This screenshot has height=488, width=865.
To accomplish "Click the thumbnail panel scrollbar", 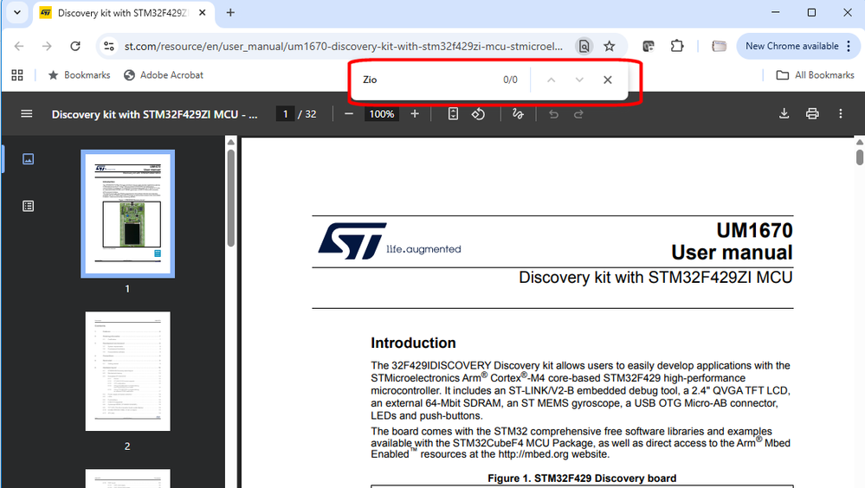I will click(230, 198).
